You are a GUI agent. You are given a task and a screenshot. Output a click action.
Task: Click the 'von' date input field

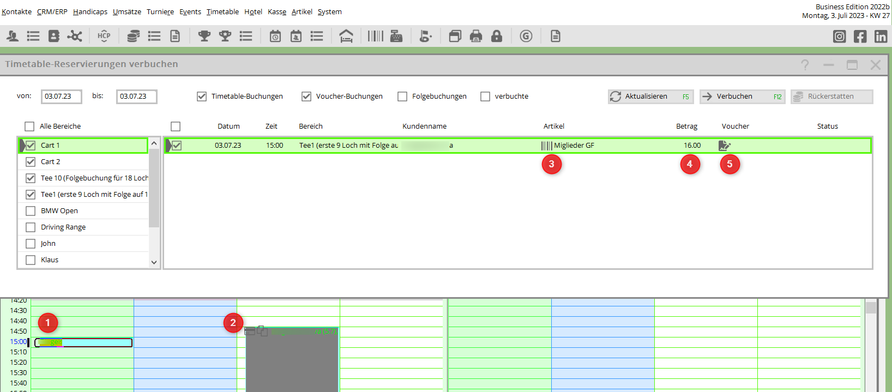click(x=62, y=97)
